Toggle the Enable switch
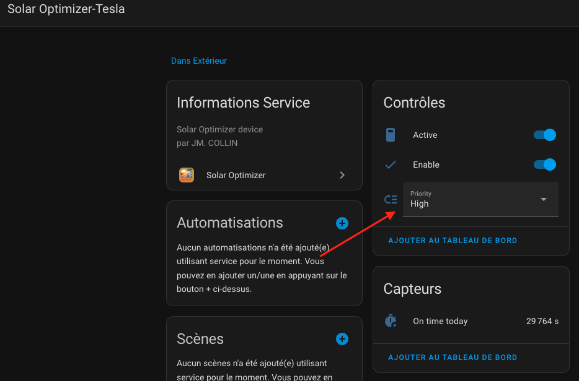The image size is (579, 381). point(545,165)
